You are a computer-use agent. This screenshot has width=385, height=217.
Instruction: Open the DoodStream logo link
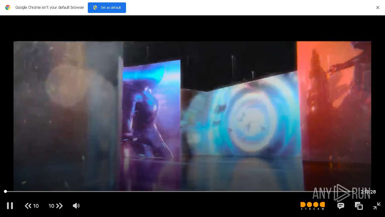(313, 206)
